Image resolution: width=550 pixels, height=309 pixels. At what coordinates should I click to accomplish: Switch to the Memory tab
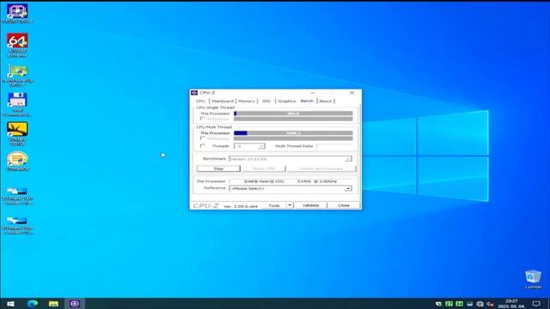(247, 101)
